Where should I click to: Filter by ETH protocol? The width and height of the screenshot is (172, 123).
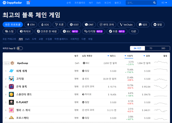(x=31, y=25)
